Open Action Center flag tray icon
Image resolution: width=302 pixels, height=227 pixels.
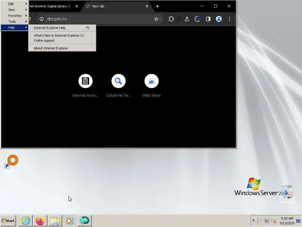tap(260, 220)
